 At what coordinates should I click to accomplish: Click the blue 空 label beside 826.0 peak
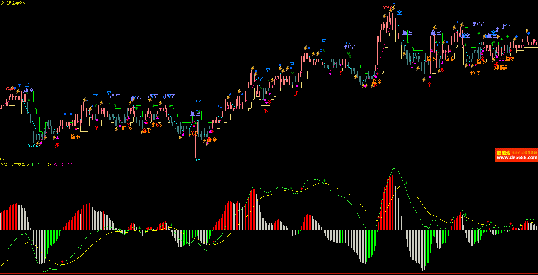(400, 12)
